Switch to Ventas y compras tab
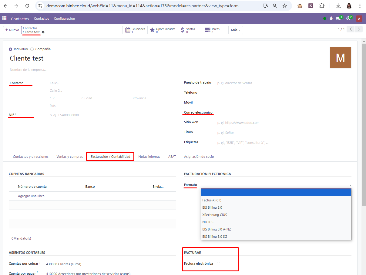 click(x=69, y=157)
